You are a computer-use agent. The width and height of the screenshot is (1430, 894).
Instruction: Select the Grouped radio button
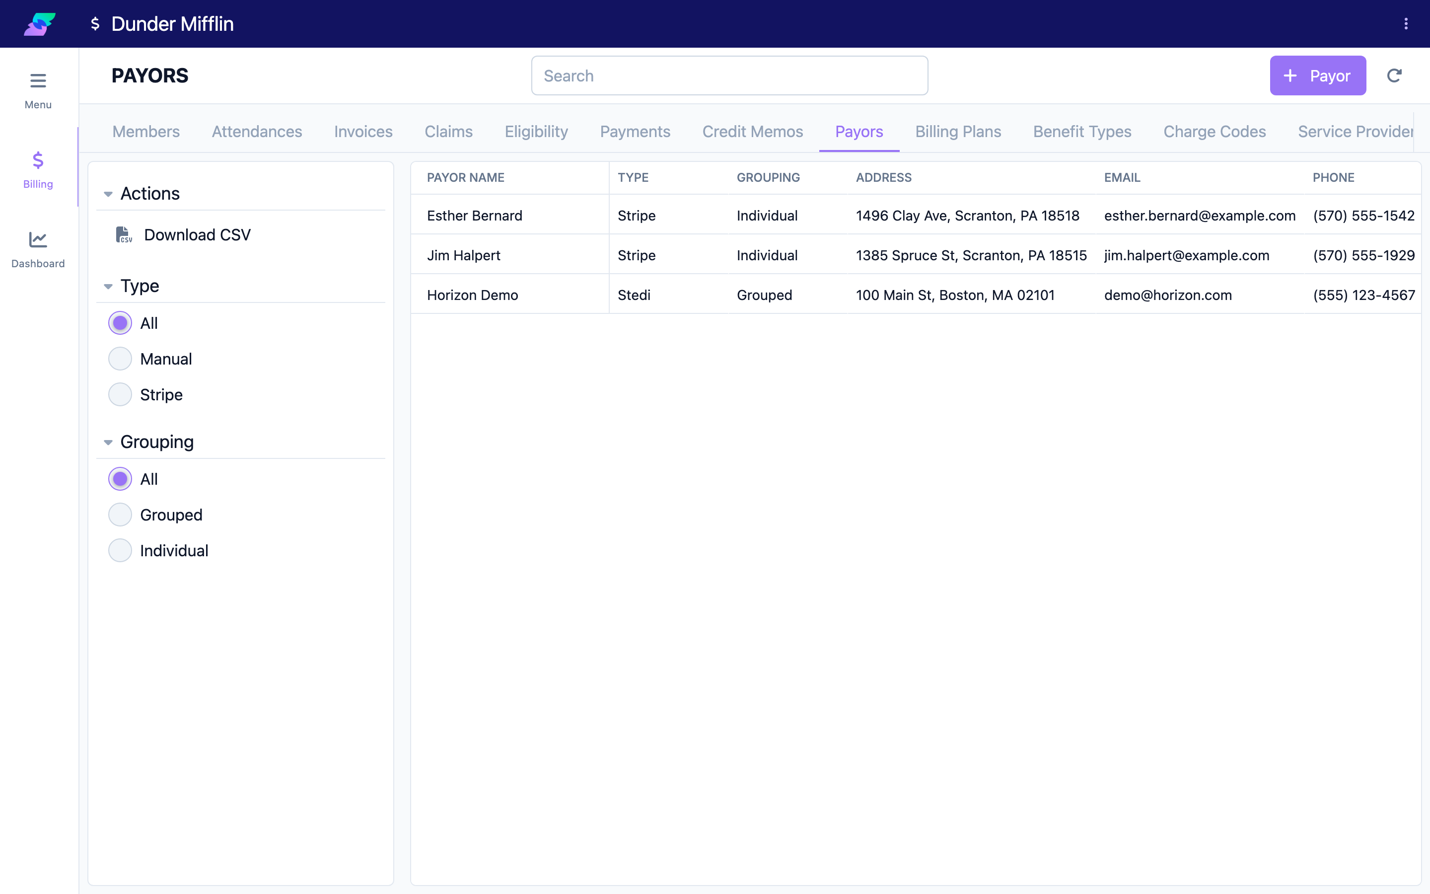120,515
